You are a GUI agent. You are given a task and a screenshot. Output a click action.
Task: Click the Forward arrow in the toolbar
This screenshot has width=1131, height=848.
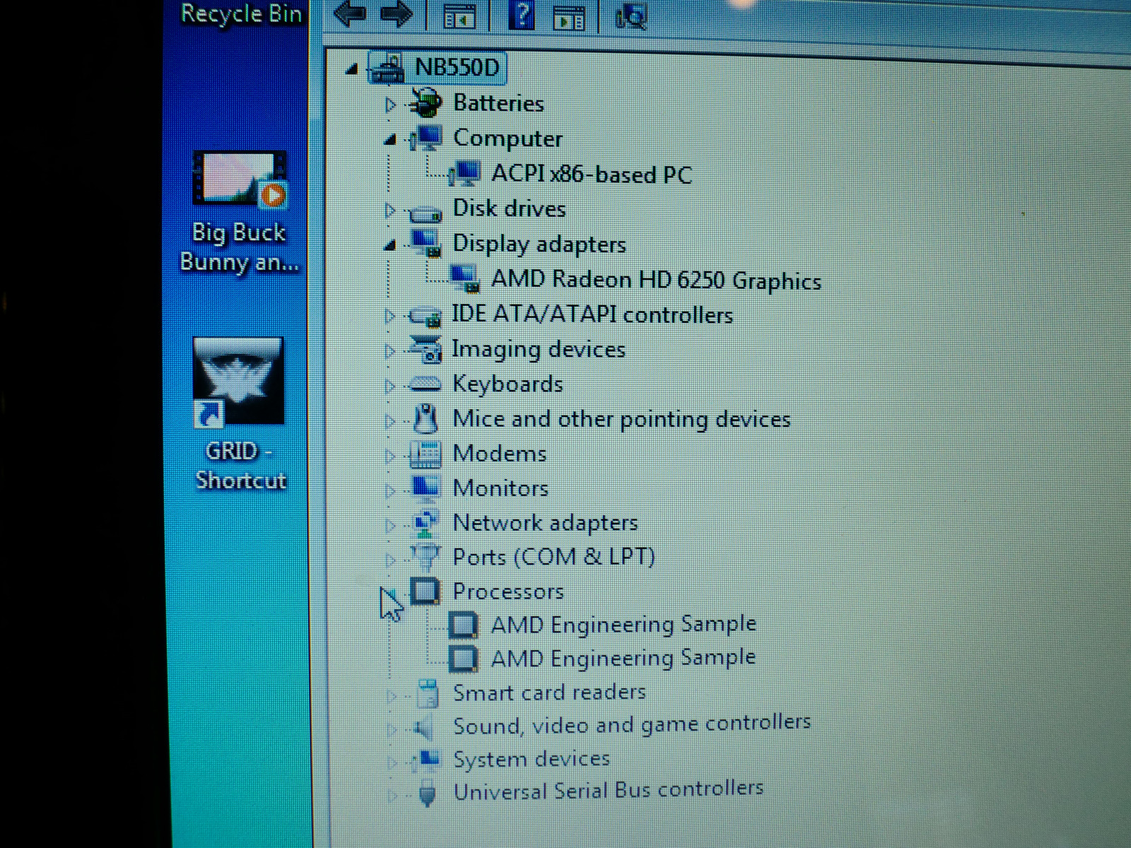pos(396,13)
